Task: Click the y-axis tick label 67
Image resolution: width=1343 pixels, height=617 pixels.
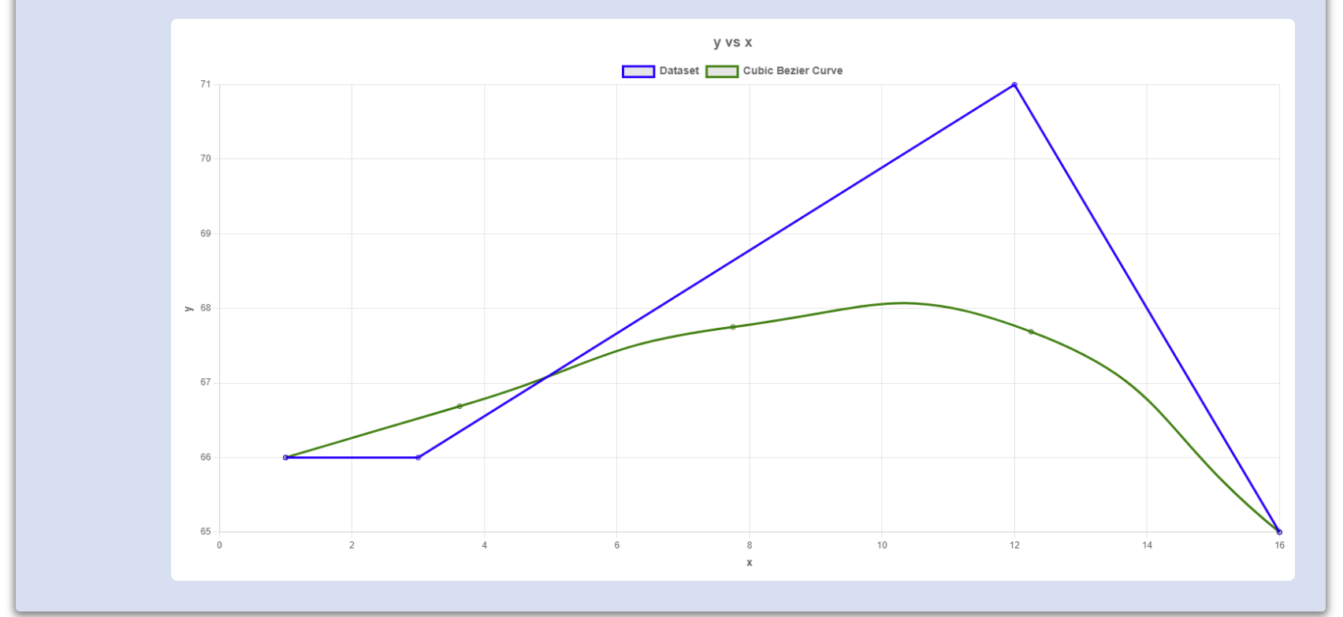Action: coord(206,382)
